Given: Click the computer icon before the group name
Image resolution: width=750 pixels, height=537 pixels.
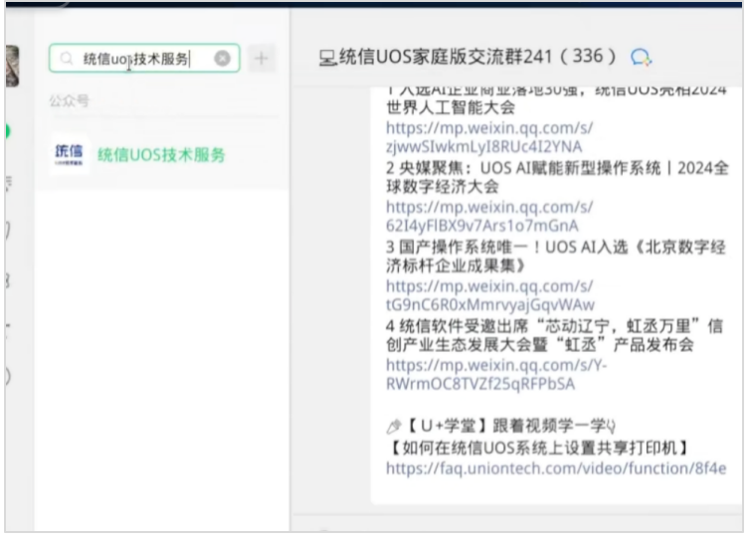Looking at the screenshot, I should pos(328,59).
